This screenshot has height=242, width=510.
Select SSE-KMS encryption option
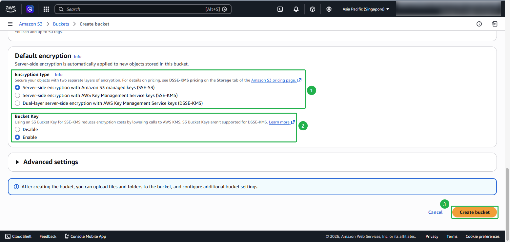pos(17,96)
